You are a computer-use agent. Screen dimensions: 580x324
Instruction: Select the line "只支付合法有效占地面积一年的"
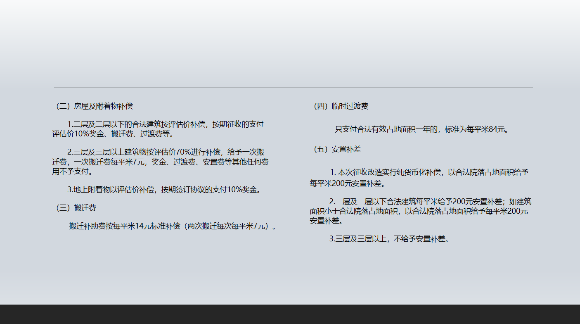point(421,129)
